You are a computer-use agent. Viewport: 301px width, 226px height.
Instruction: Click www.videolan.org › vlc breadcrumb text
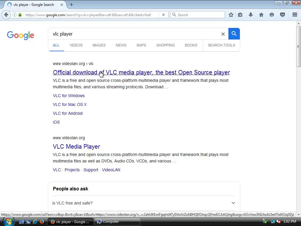pyautogui.click(x=73, y=64)
